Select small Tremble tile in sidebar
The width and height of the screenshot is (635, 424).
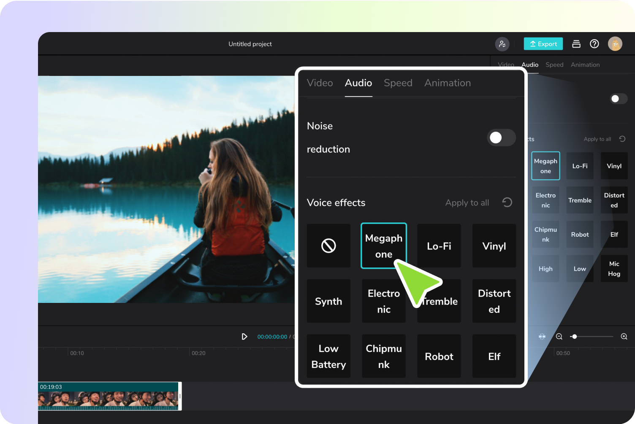click(580, 200)
